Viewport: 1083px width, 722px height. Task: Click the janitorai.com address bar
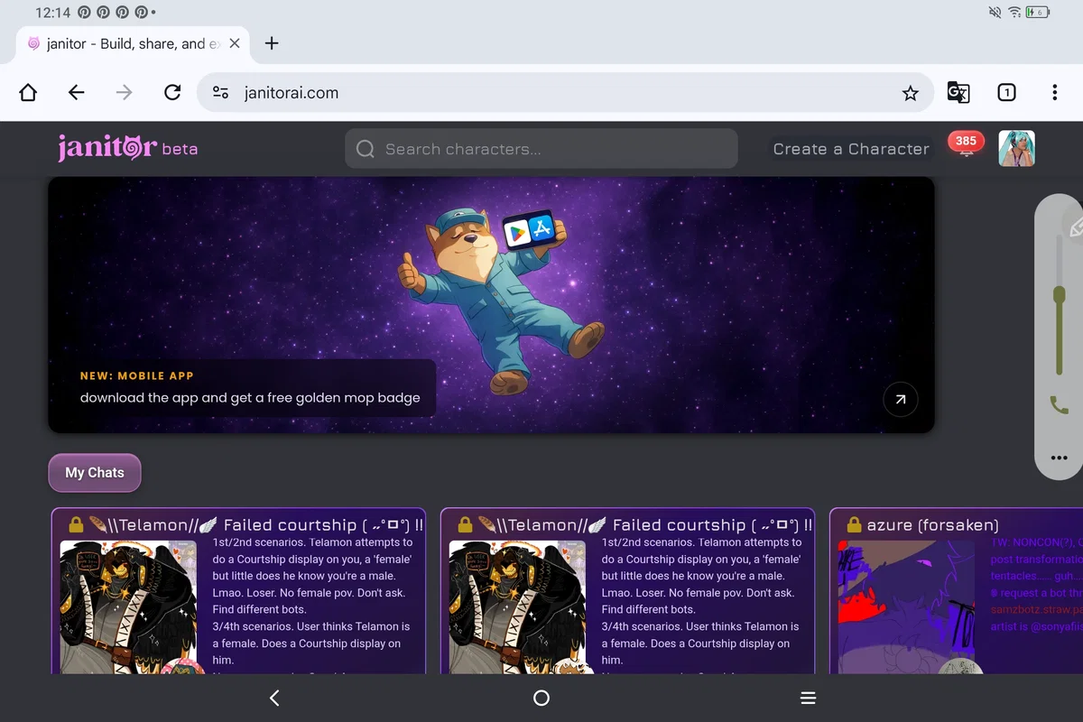coord(565,92)
